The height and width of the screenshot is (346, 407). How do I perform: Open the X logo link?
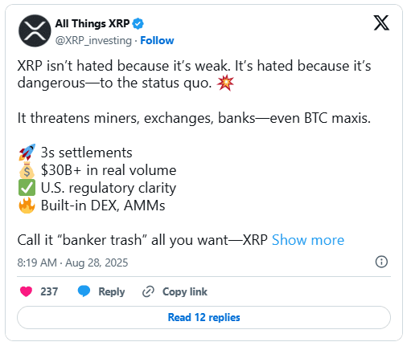click(x=381, y=23)
